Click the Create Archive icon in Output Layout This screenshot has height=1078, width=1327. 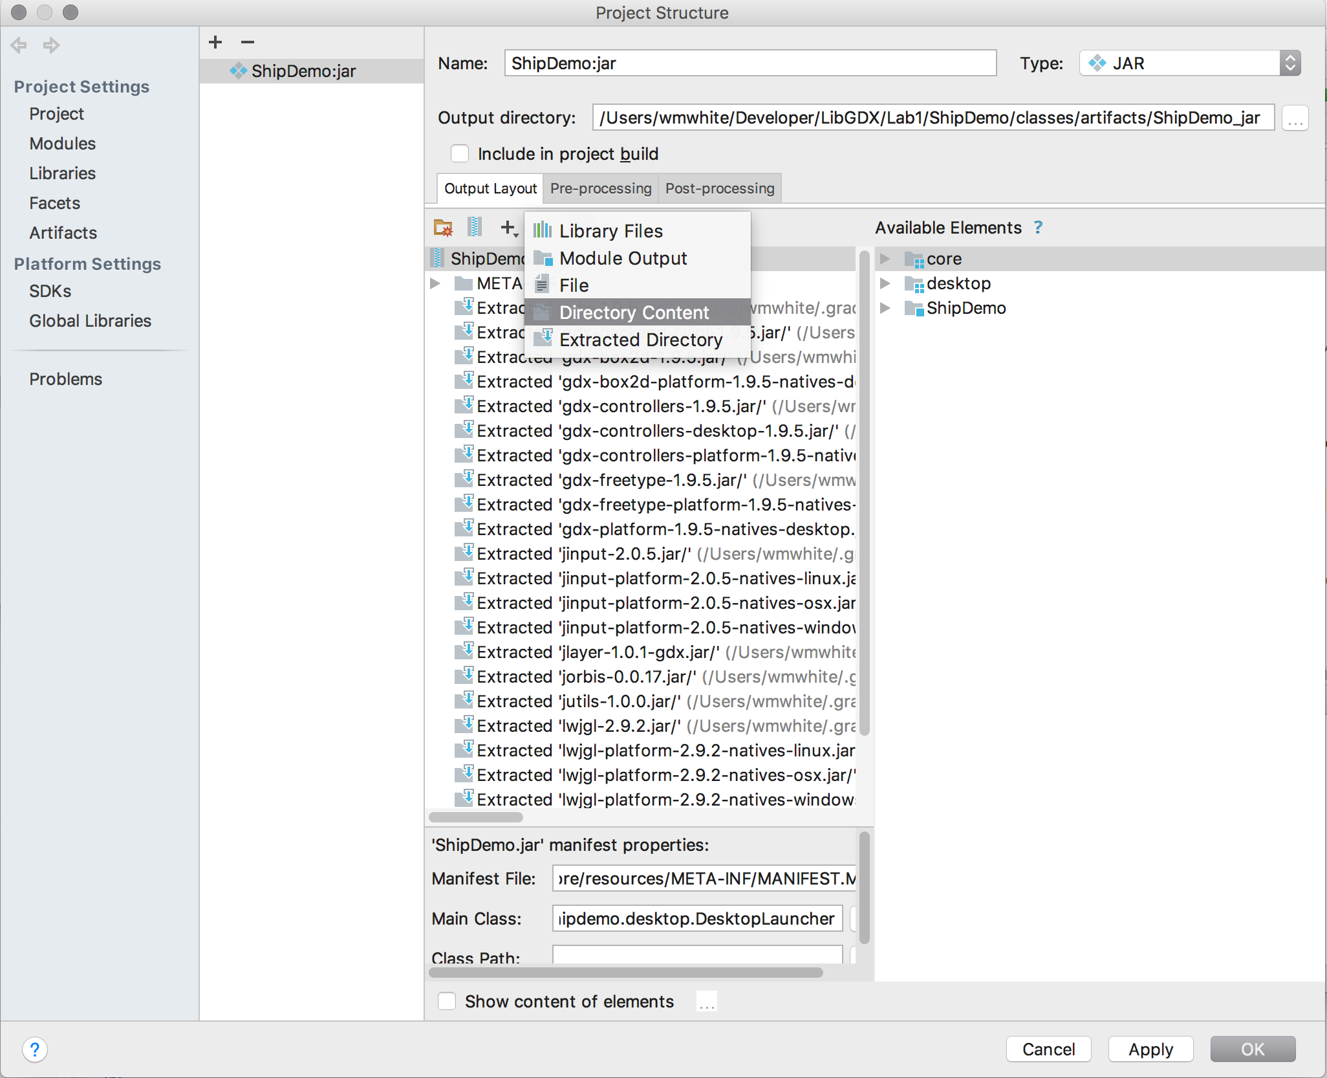coord(475,227)
